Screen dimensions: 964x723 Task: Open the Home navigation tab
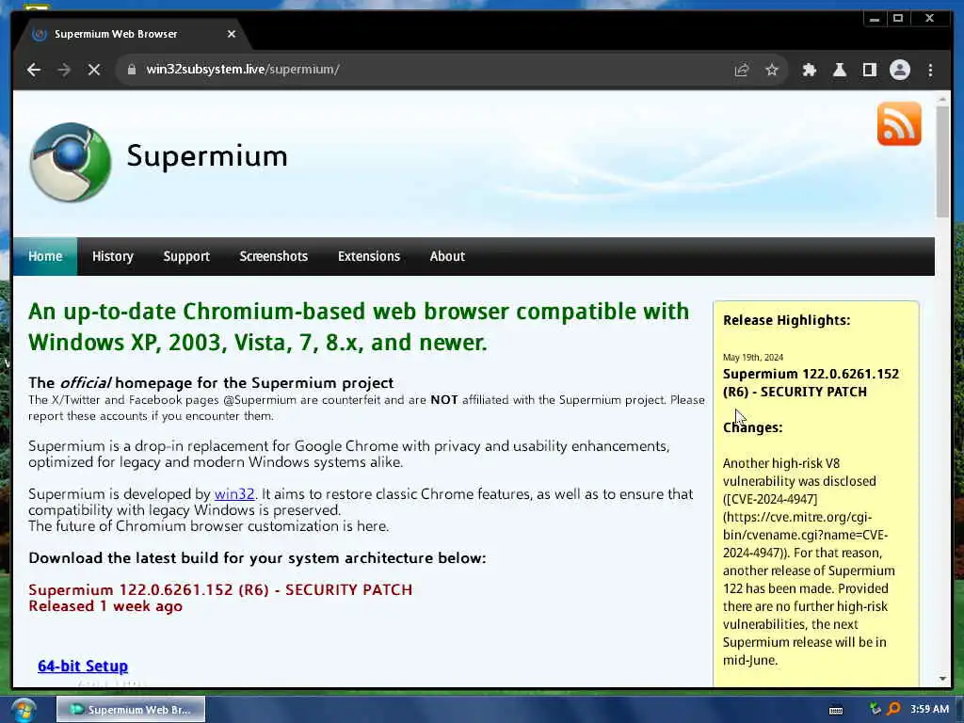45,256
